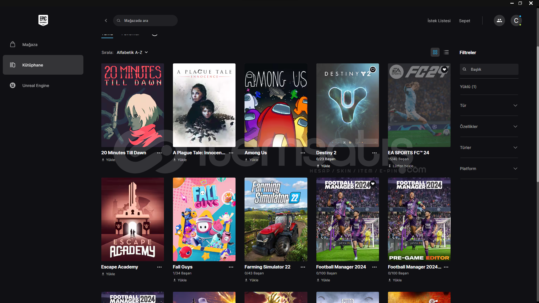Open İstek Listesi wishlist
The image size is (539, 303).
click(x=439, y=21)
